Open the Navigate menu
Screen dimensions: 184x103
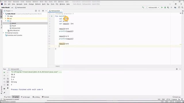(19, 4)
